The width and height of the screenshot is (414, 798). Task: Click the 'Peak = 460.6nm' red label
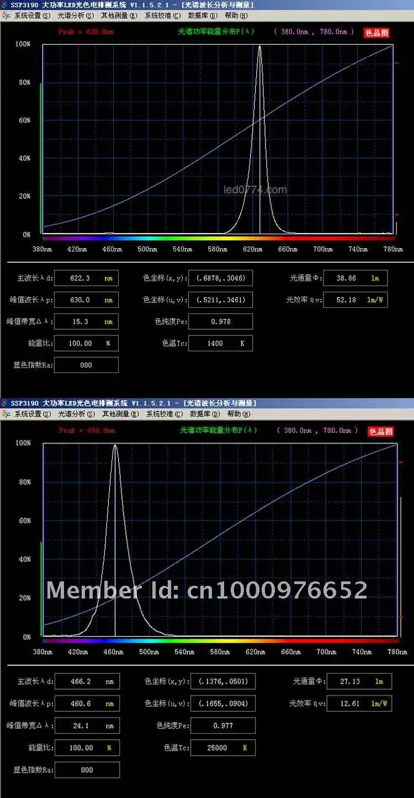pos(87,430)
